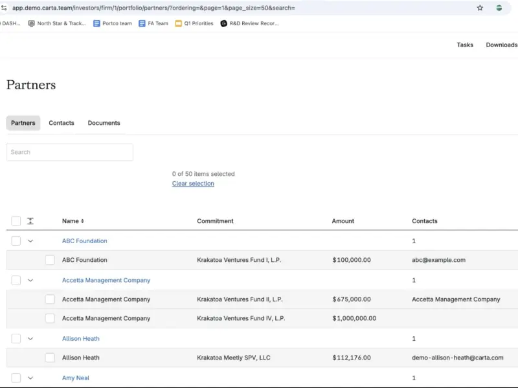
Task: Click the abc@example.com contact cell
Action: tap(439, 260)
